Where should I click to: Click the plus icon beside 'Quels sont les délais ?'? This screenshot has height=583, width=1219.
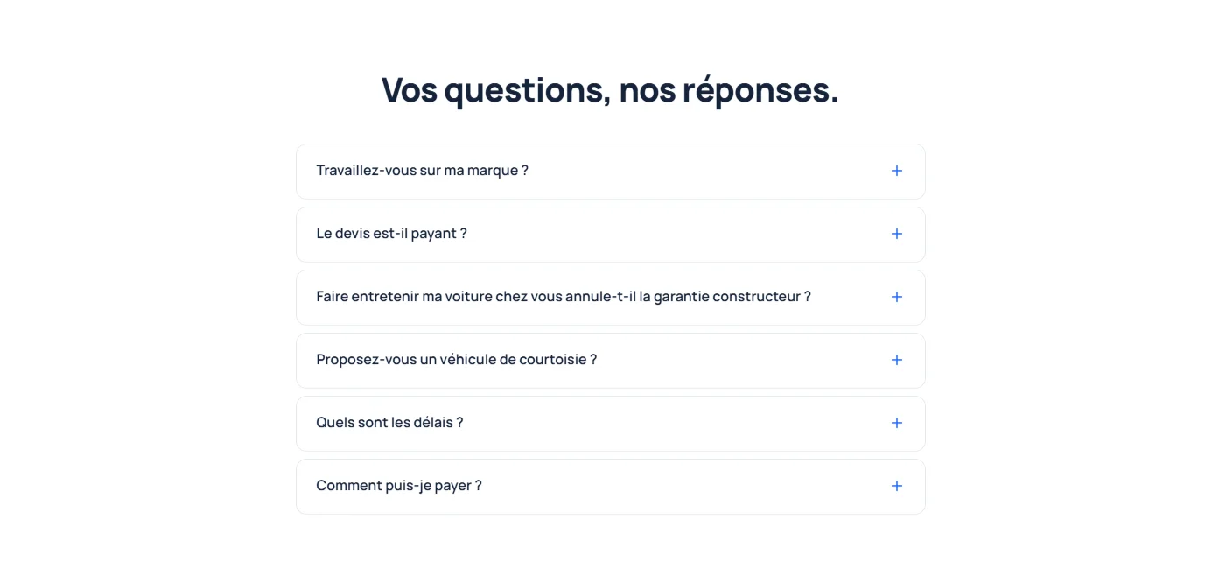[x=896, y=423]
